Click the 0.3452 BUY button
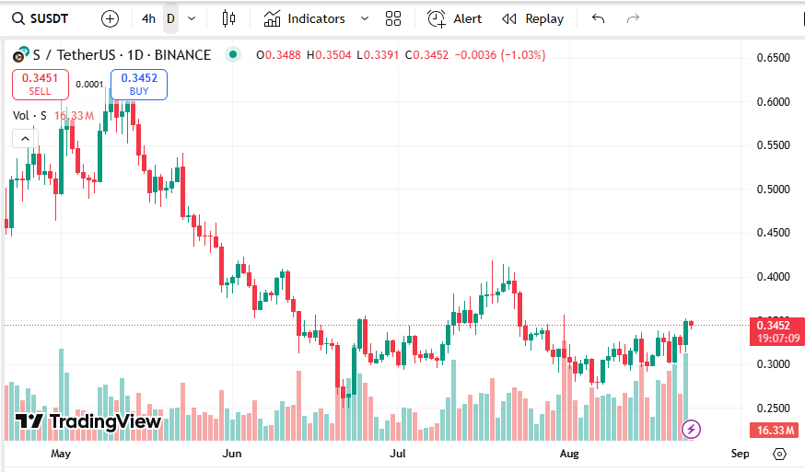The height and width of the screenshot is (472, 805). (x=138, y=85)
